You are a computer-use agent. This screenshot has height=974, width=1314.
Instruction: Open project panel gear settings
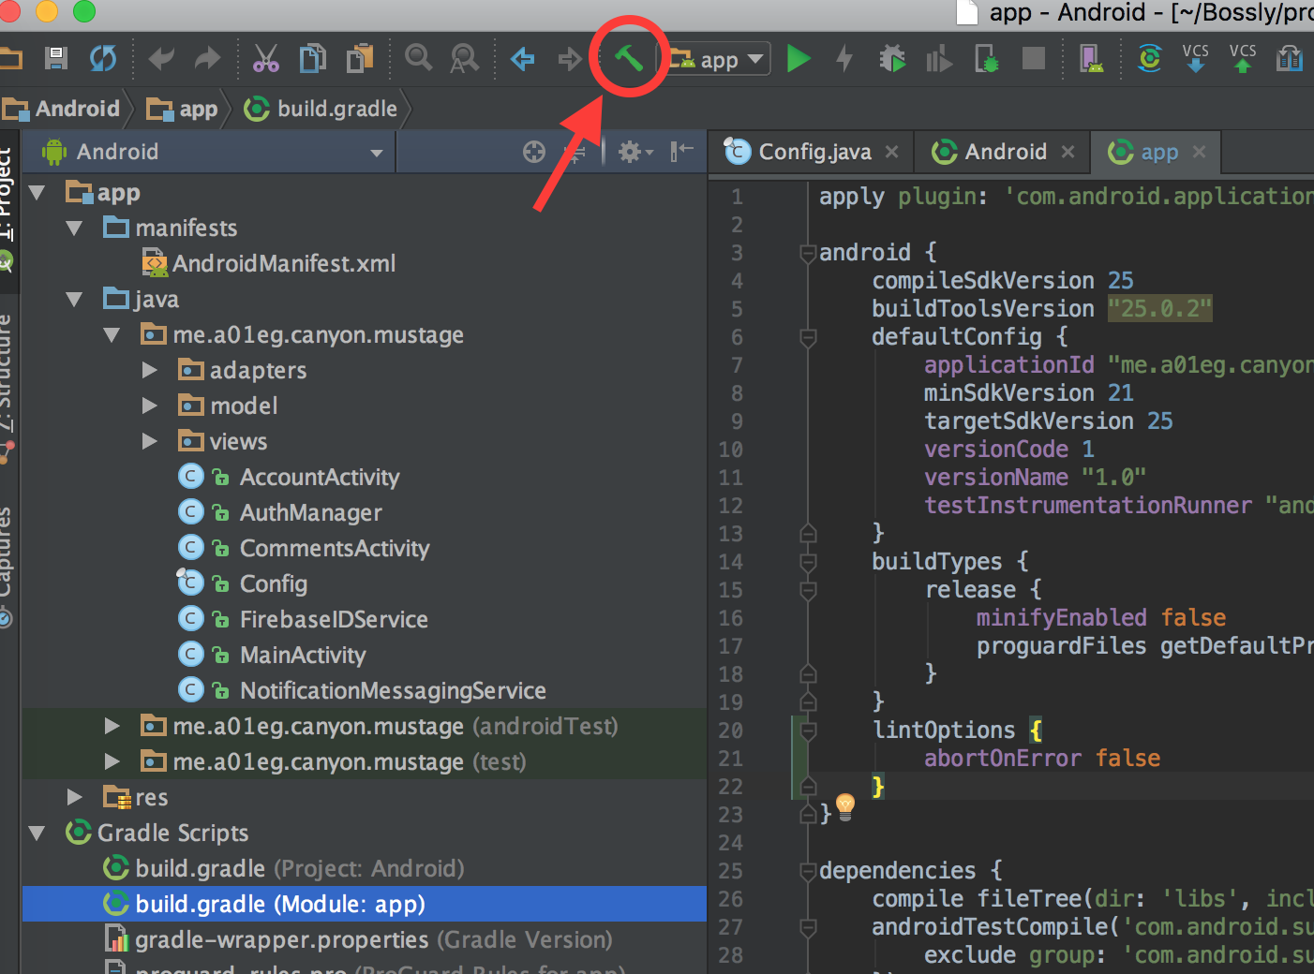(635, 152)
